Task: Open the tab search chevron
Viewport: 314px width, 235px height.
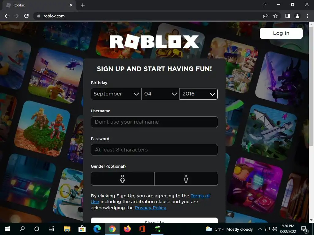Action: coord(265,4)
